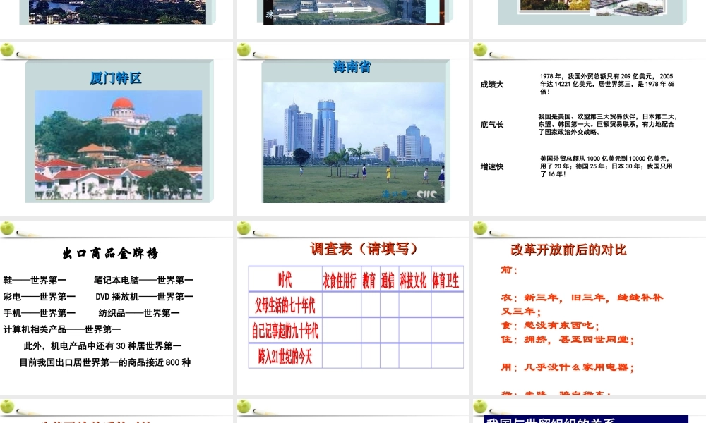
Task: Click the 底气长 label
Action: tap(491, 125)
